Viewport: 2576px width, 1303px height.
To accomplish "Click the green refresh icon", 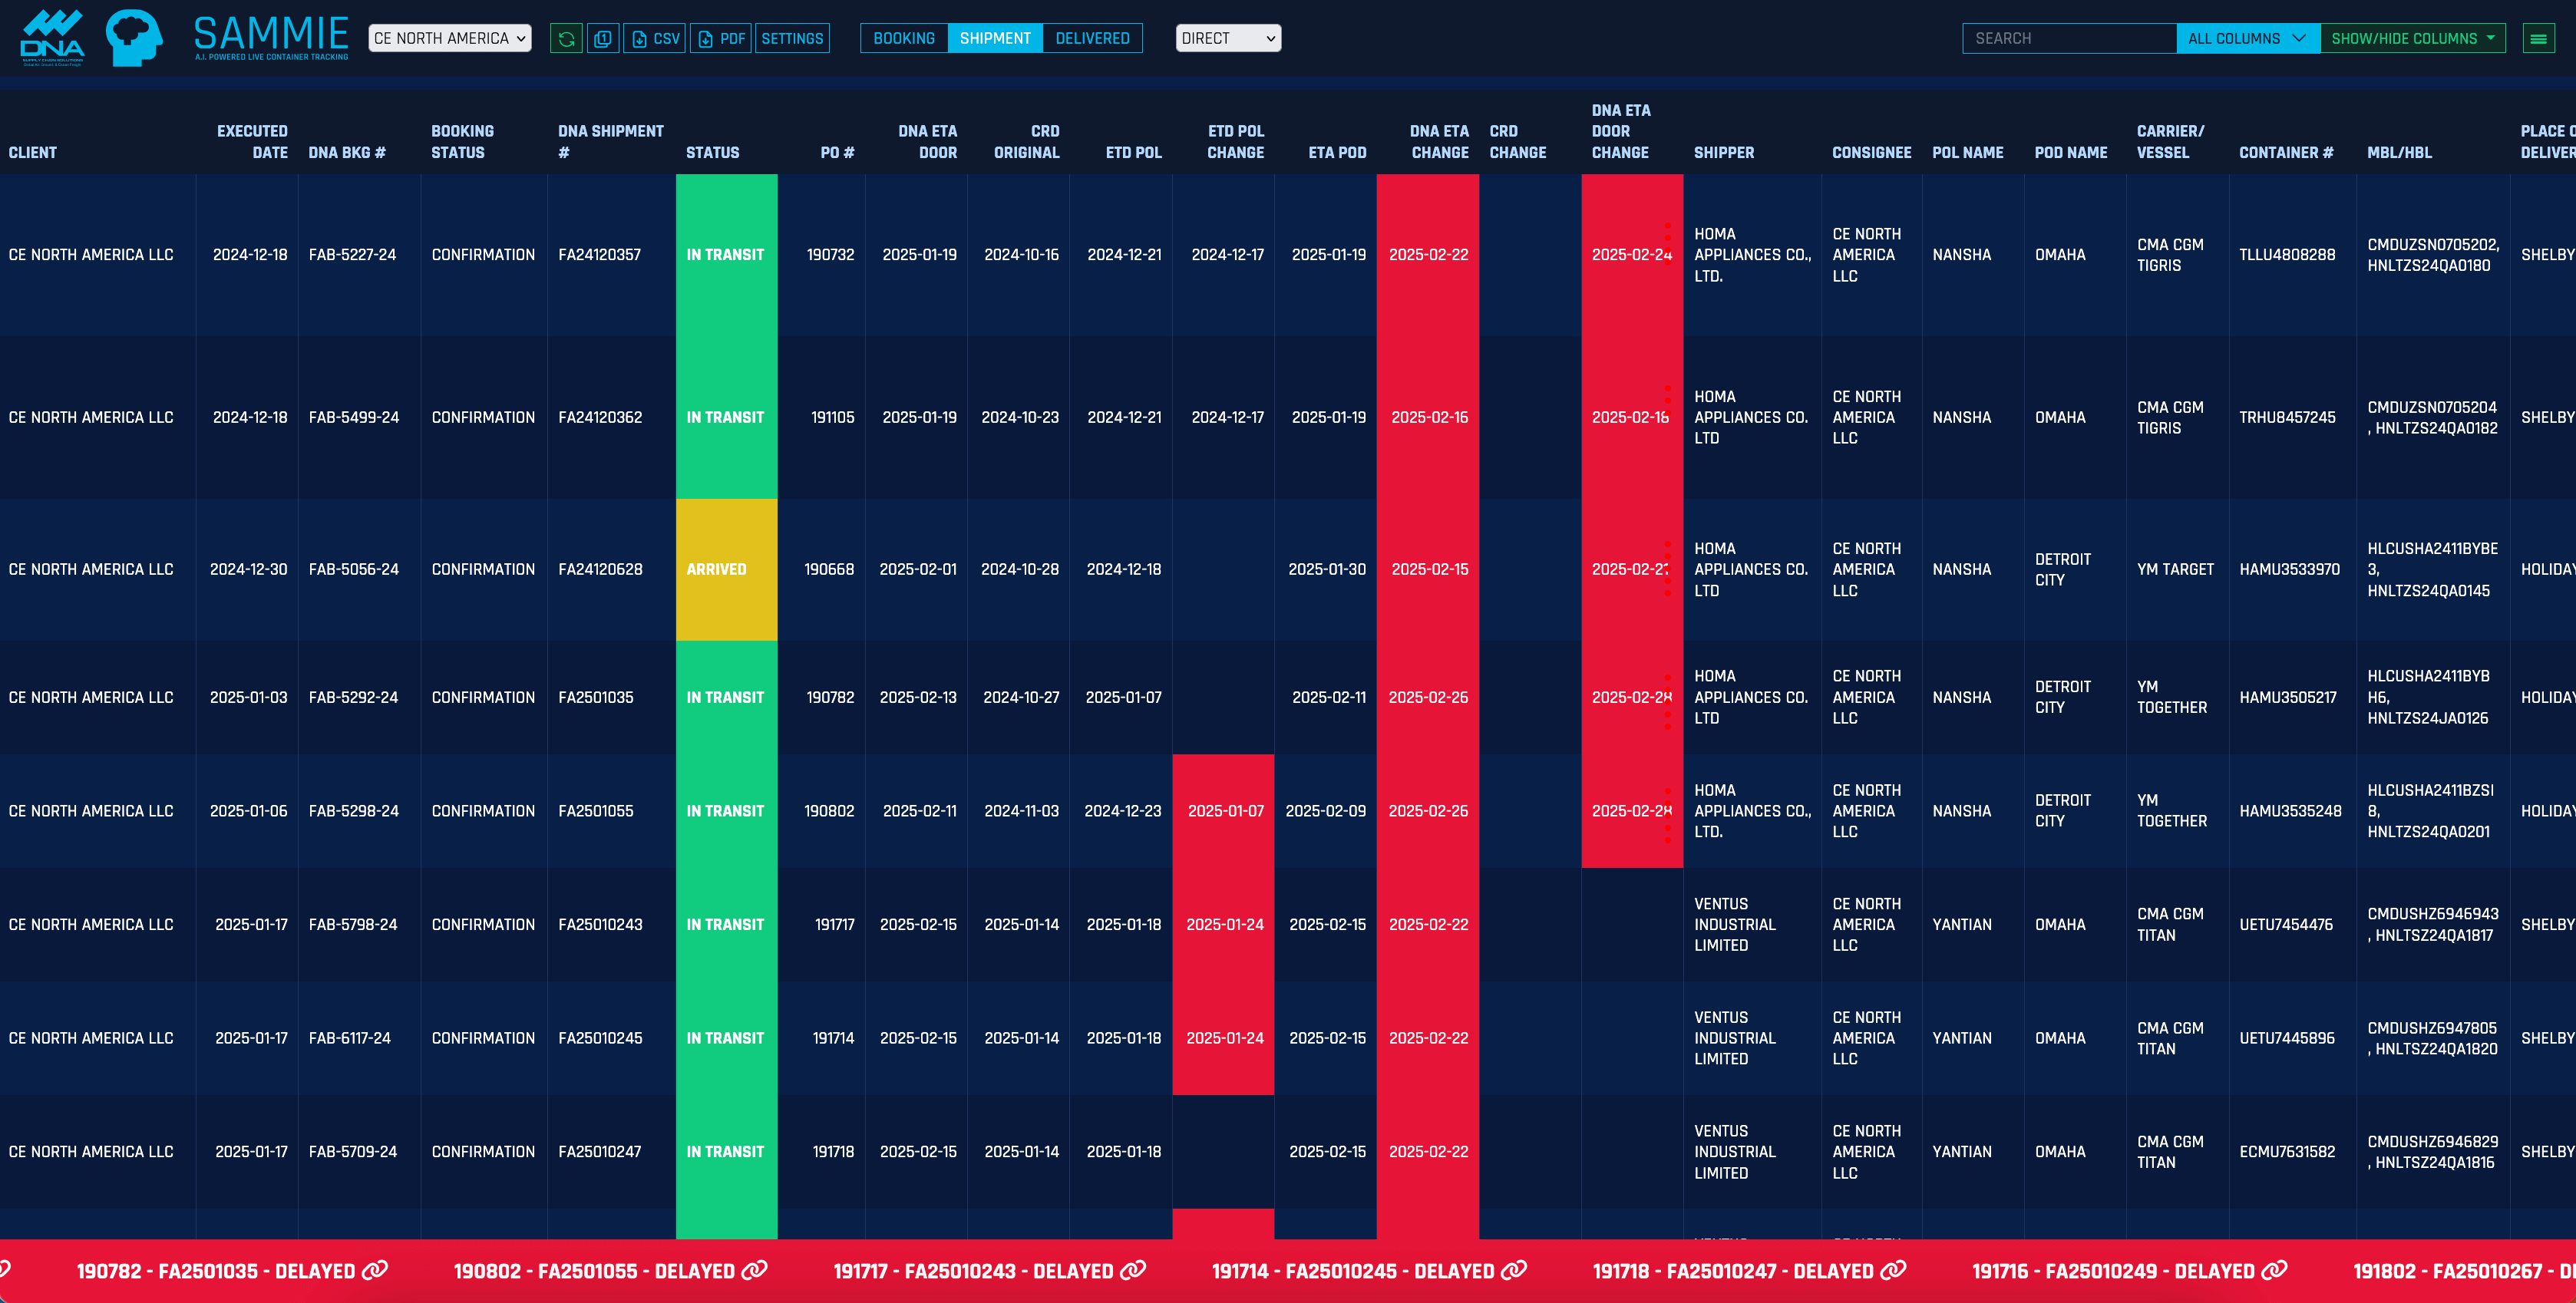I will click(x=566, y=38).
